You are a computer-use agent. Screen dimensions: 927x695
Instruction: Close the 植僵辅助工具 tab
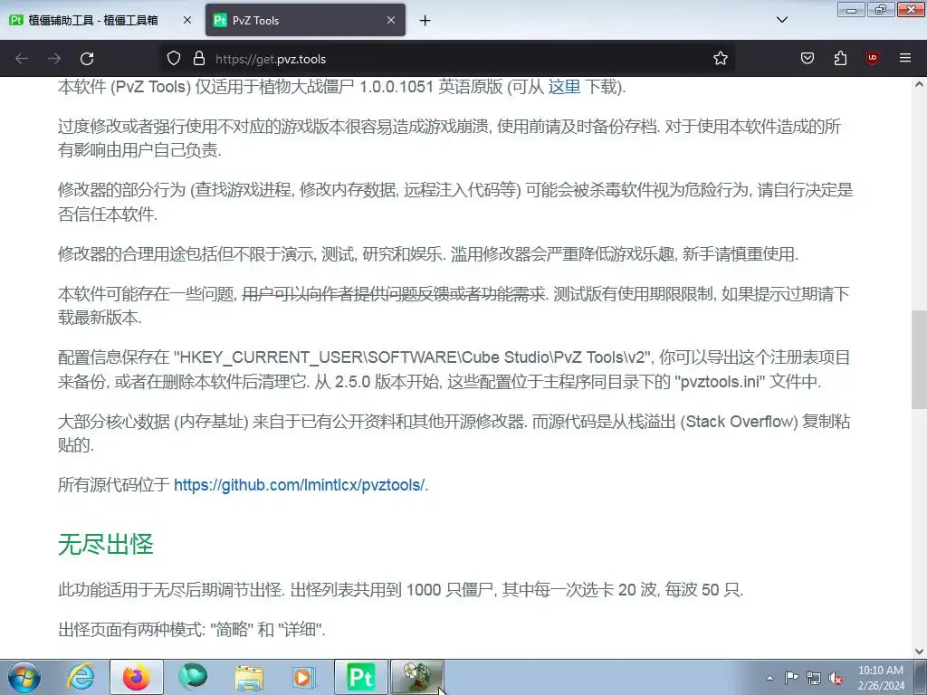tap(186, 20)
